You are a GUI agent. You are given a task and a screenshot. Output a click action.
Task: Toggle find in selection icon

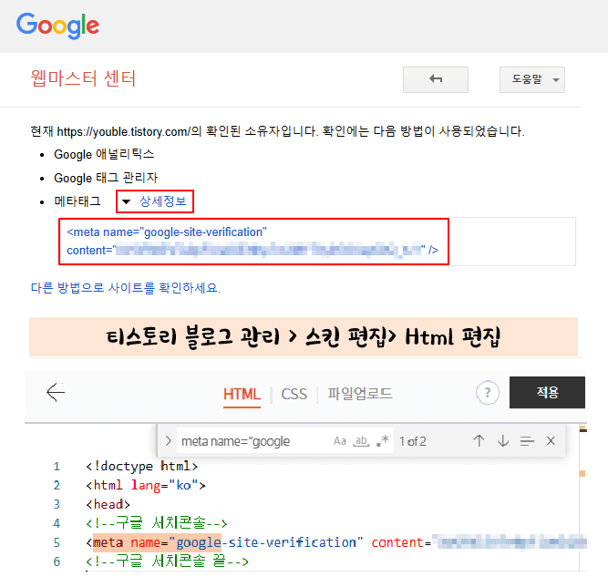pyautogui.click(x=527, y=441)
